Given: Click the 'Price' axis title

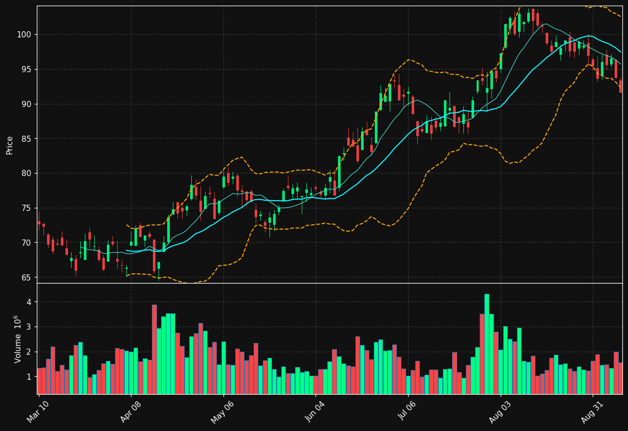Looking at the screenshot, I should (x=10, y=145).
